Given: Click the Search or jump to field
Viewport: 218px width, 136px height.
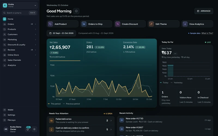Looking at the screenshot, I should pyautogui.click(x=20, y=13).
